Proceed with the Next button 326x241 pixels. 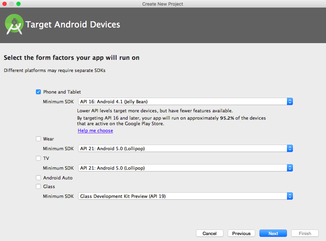coord(273,233)
